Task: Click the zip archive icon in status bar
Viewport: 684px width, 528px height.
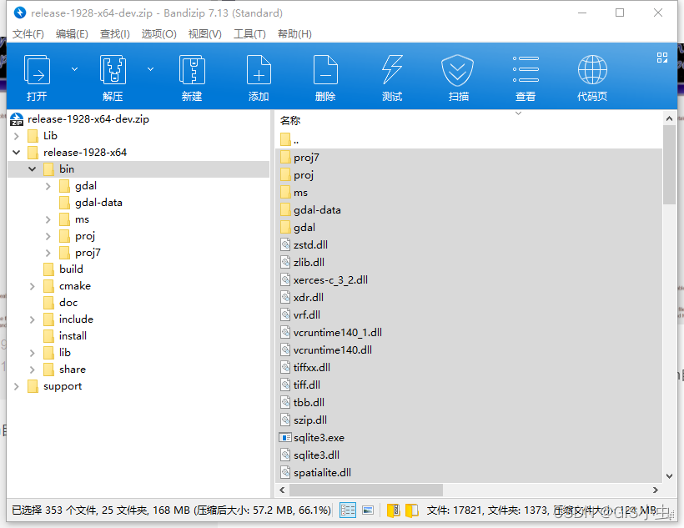Action: (393, 510)
